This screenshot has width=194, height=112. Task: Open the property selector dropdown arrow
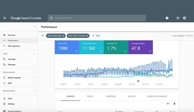pyautogui.click(x=35, y=27)
